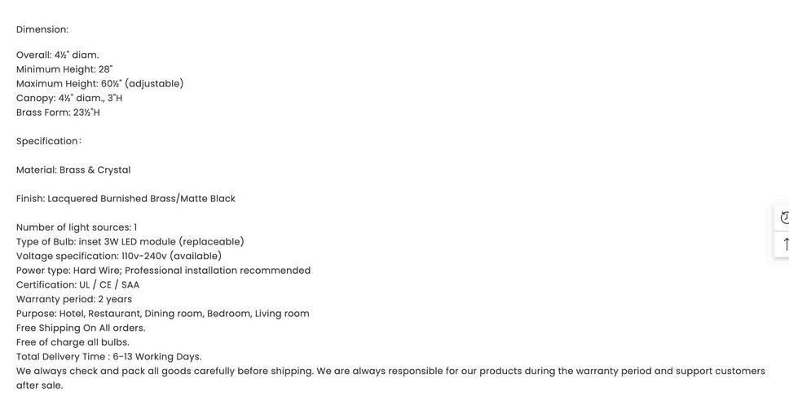Click the Finish Lacquered Burnished Brass line
Screen dimensions: 789x414
click(x=126, y=198)
